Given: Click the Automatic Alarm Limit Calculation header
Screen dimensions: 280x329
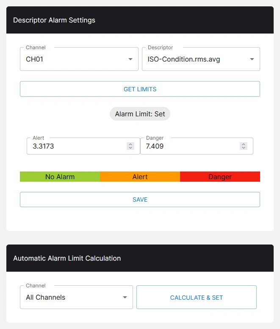Looking at the screenshot, I should tap(67, 258).
